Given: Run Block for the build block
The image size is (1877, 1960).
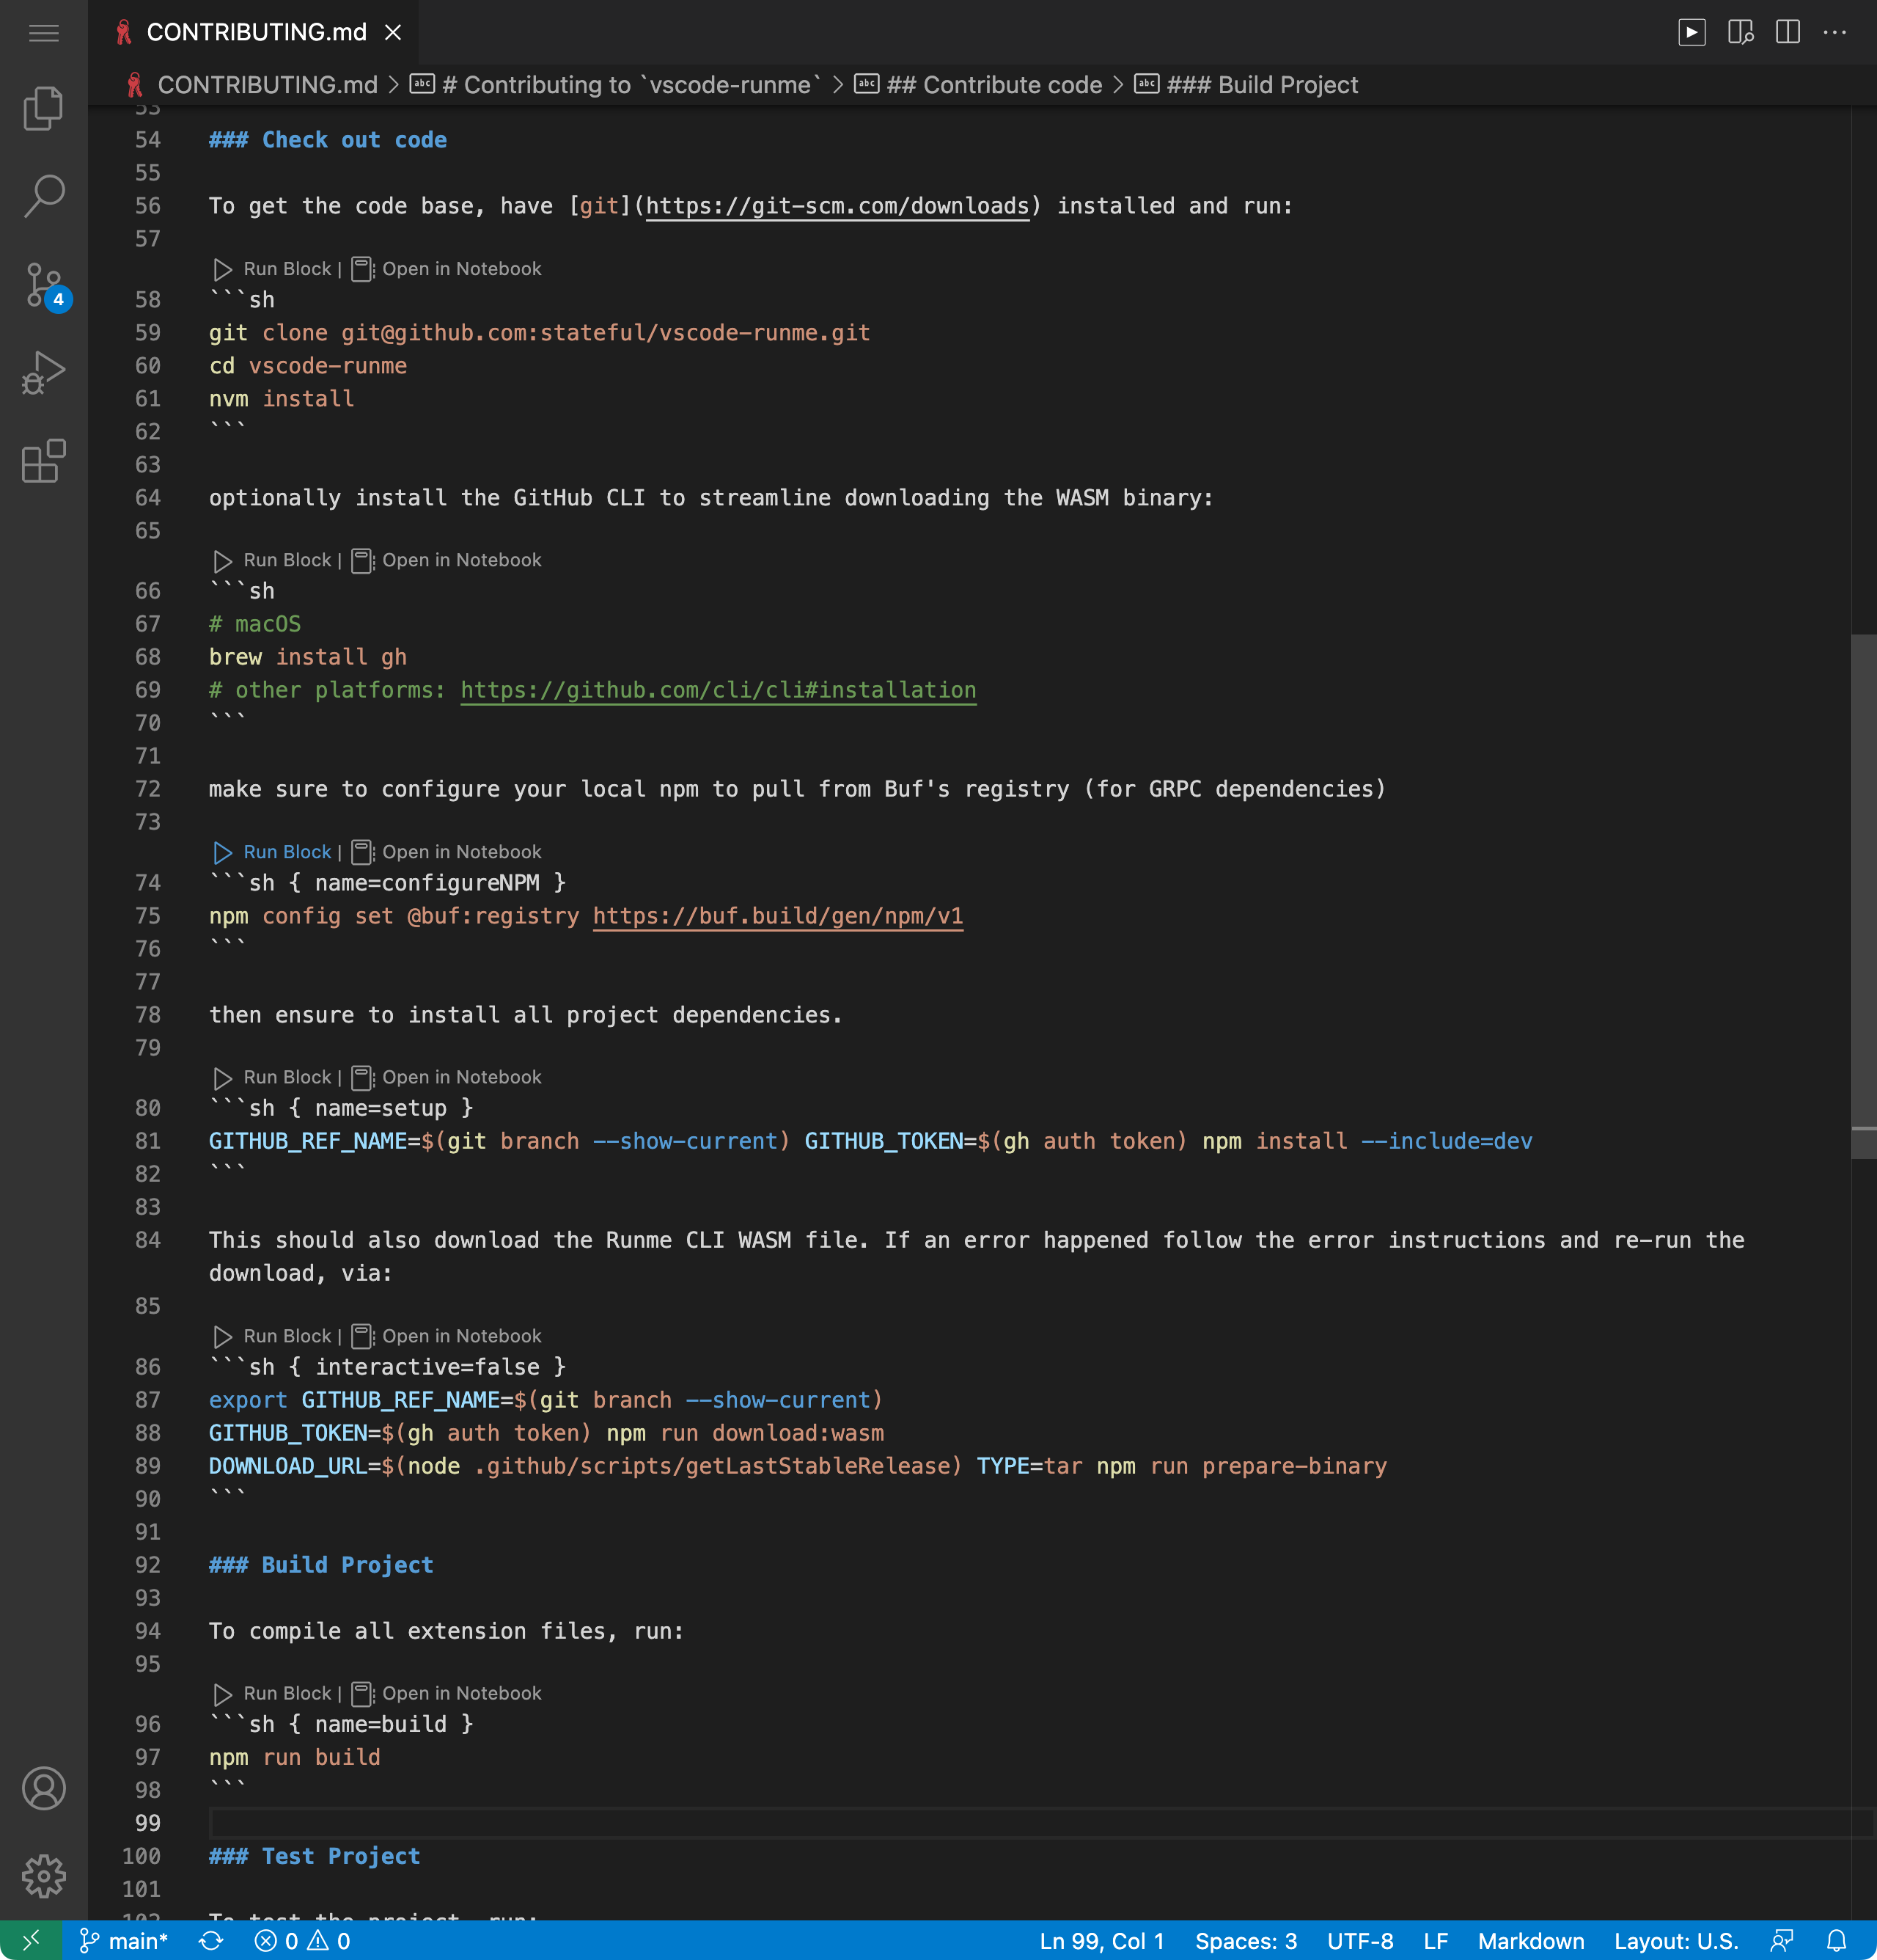Looking at the screenshot, I should coord(272,1693).
